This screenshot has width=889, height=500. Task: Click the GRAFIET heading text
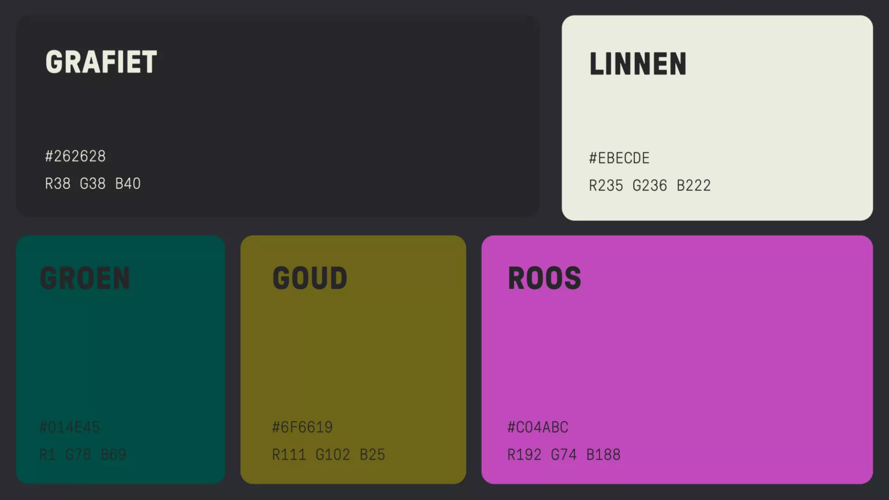coord(101,62)
